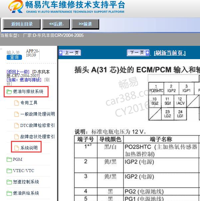Click connector pin 11 SG1 cell in the diagram

tap(167, 101)
